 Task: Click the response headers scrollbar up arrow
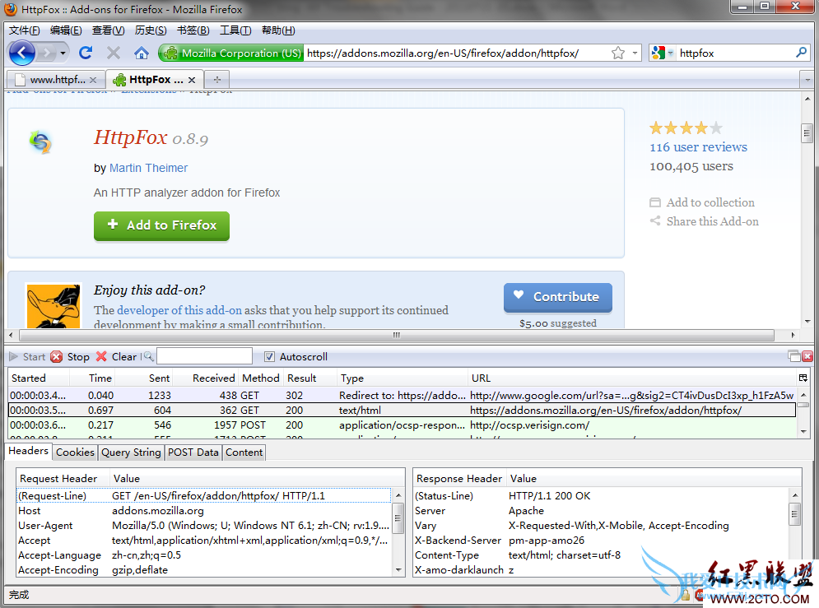(x=794, y=495)
